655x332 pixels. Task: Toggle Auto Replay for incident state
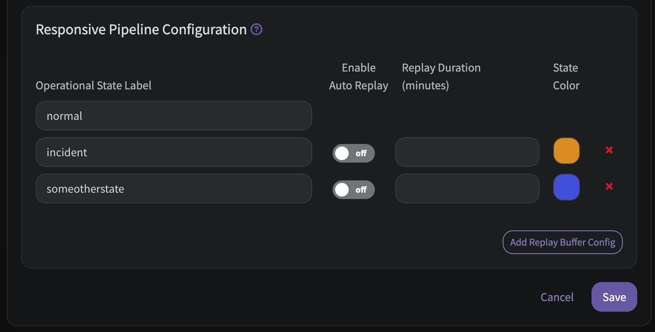pyautogui.click(x=354, y=153)
